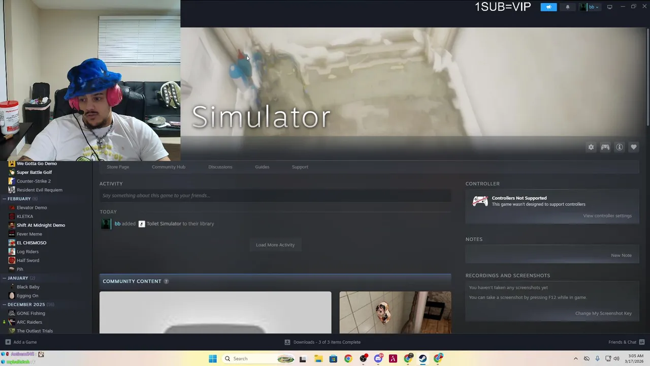650x366 pixels.
Task: Click Windows taskbar Search box
Action: (x=258, y=358)
